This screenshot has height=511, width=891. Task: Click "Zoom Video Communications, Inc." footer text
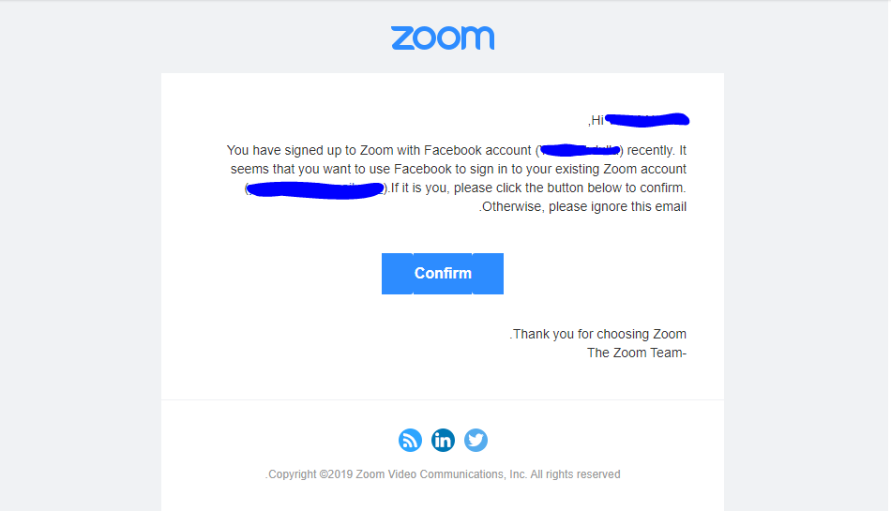point(442,474)
